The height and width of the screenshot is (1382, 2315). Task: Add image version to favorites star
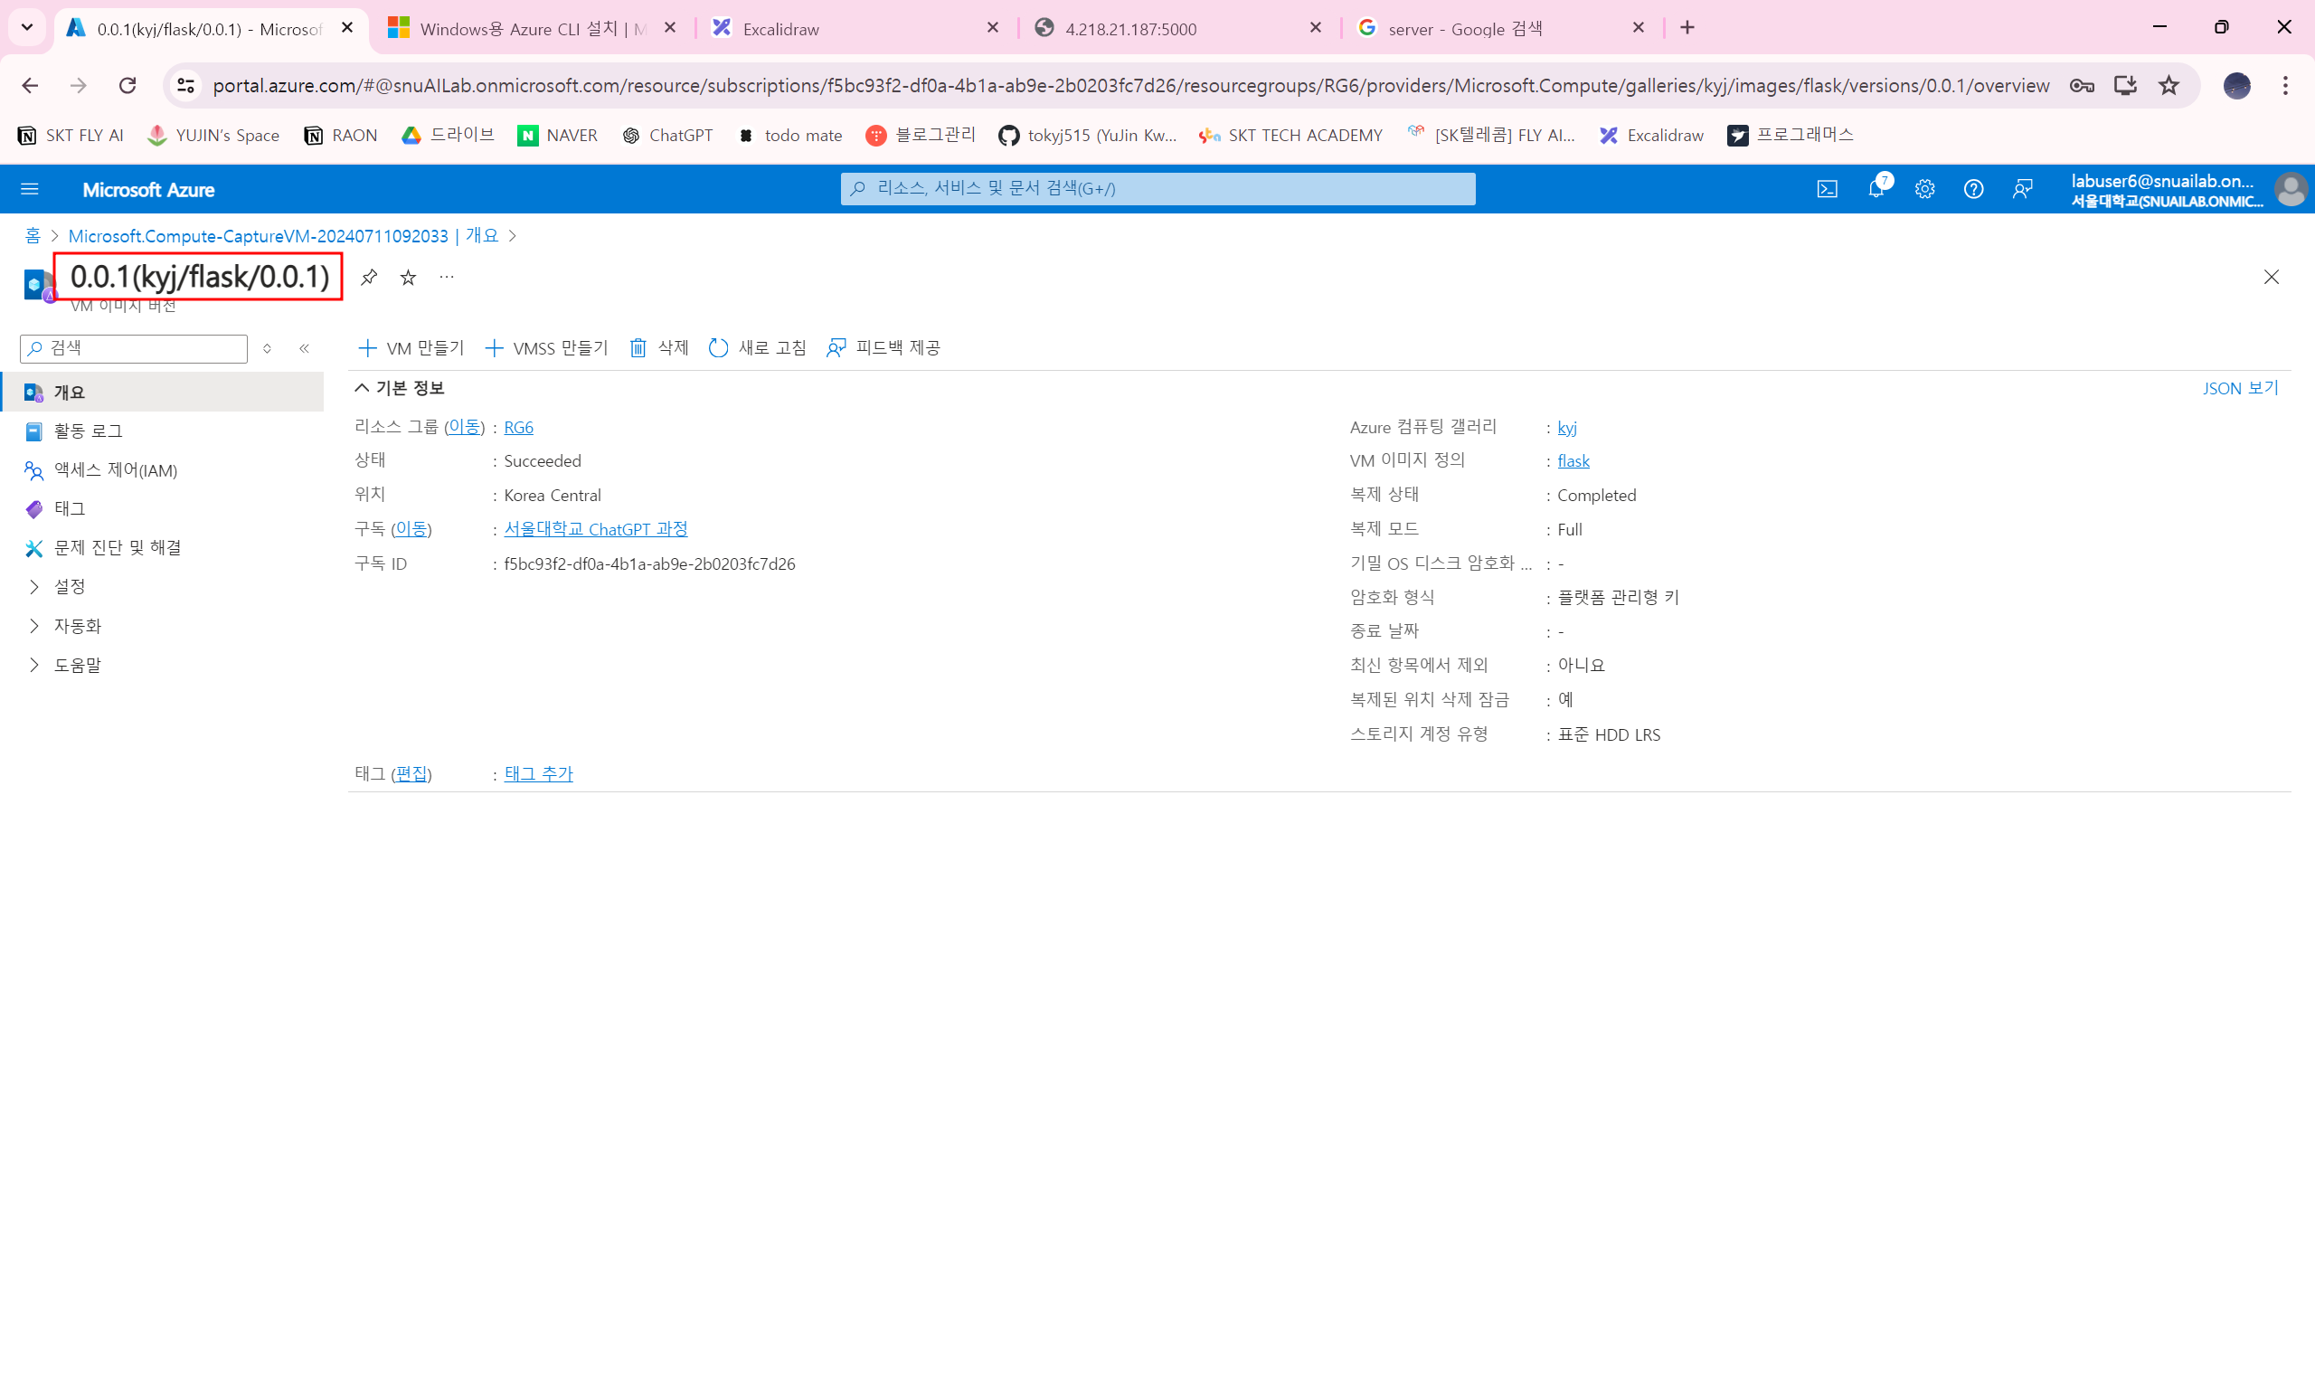point(408,277)
